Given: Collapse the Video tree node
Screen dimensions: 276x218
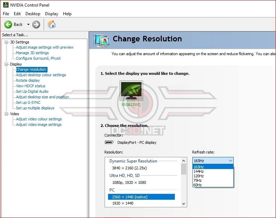Looking at the screenshot, I should 6,114.
